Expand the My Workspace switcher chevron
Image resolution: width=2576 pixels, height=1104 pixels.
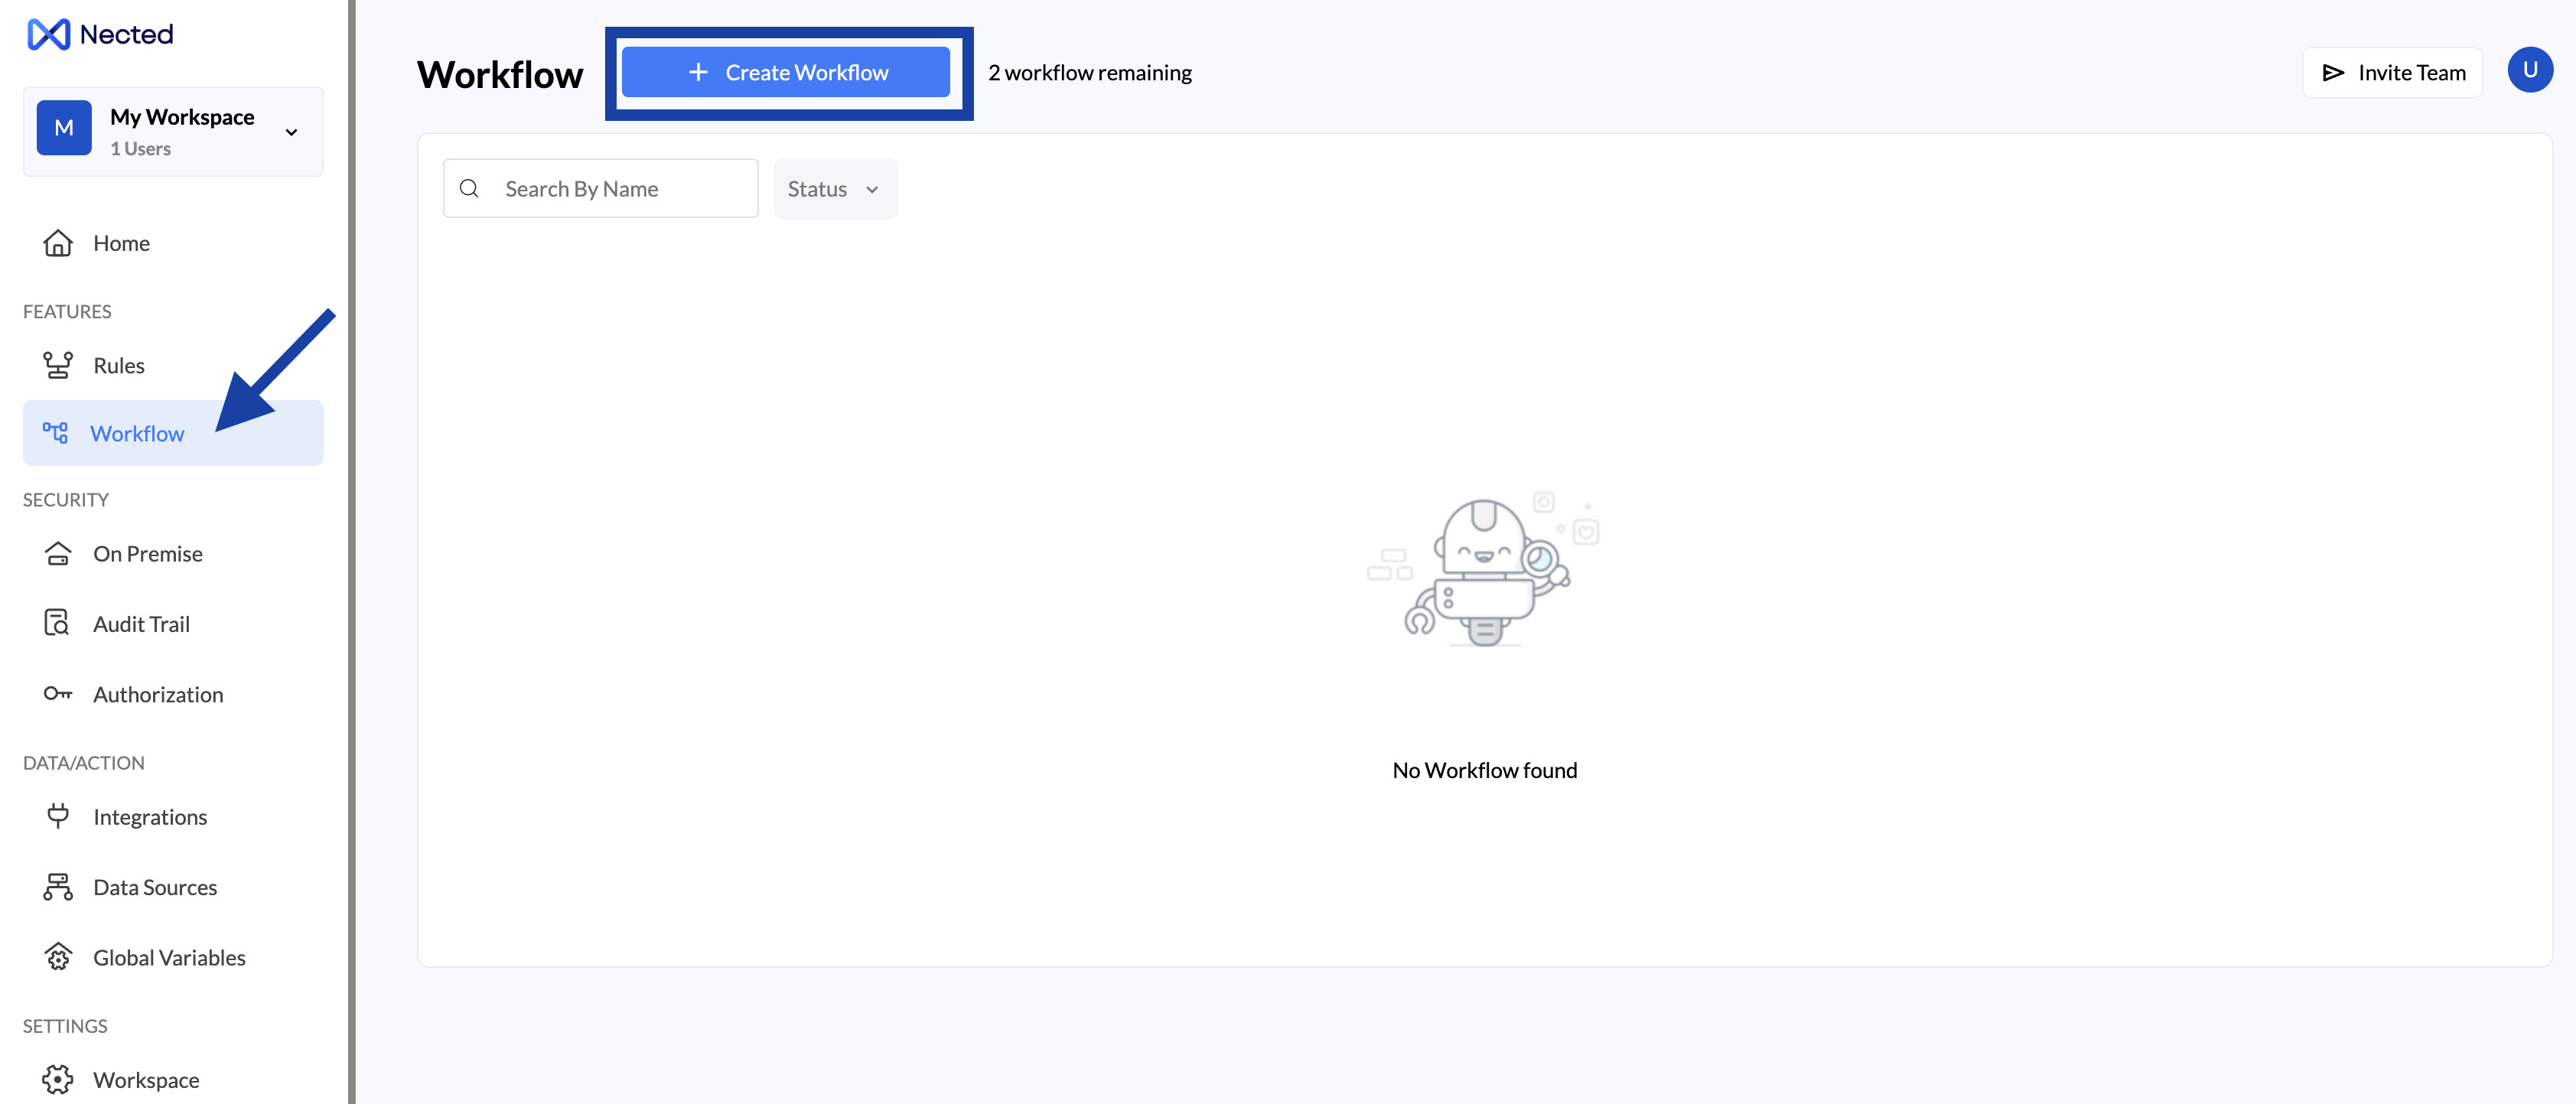[x=291, y=132]
